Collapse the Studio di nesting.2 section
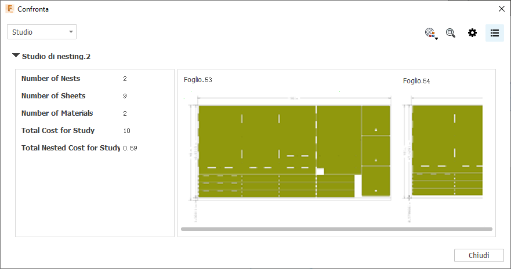The image size is (511, 269). [x=16, y=56]
